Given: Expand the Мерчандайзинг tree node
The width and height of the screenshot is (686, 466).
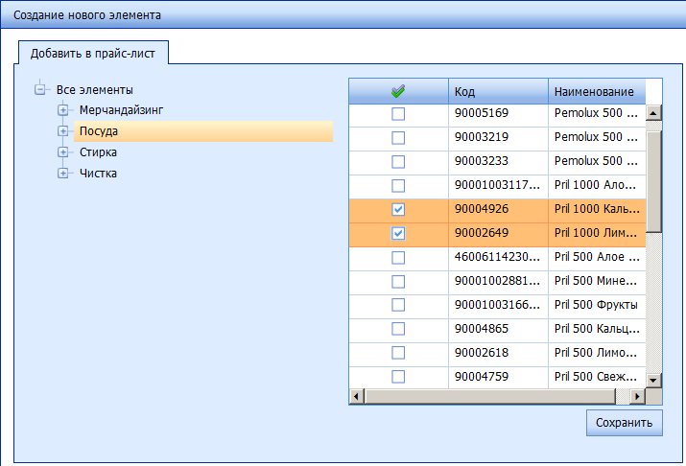Looking at the screenshot, I should click(x=63, y=110).
